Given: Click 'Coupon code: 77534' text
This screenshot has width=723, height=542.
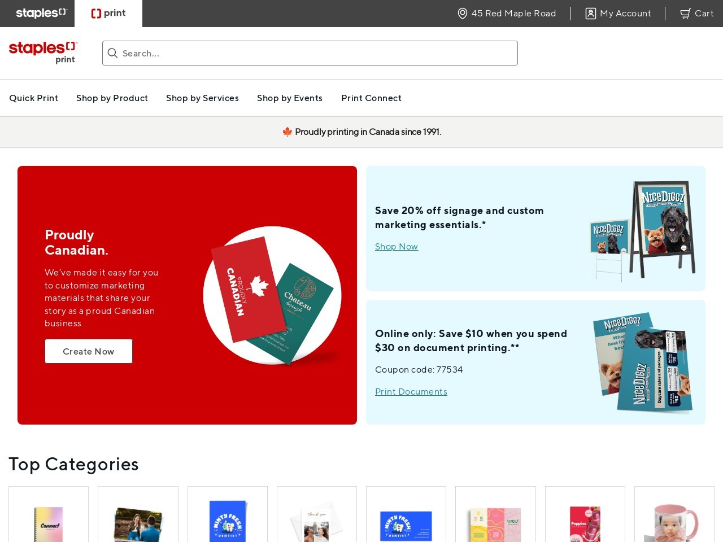Looking at the screenshot, I should [x=419, y=369].
